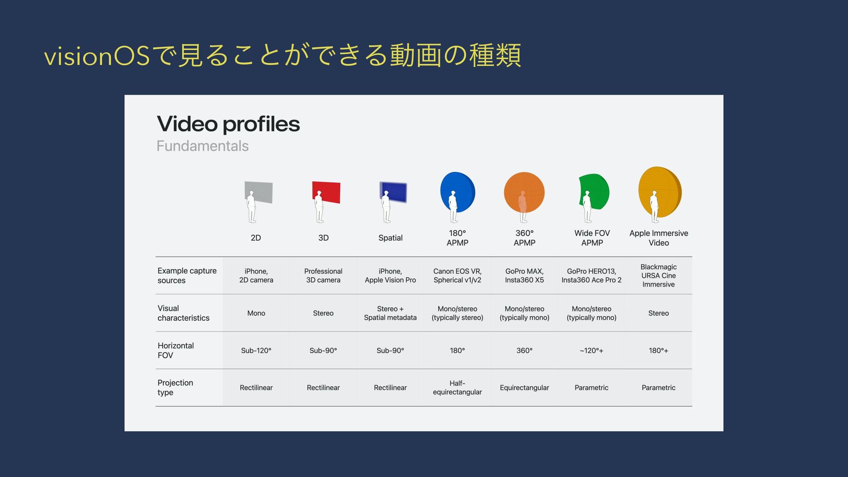Screen dimensions: 848x477
Task: Click the 'Mono' visual characteristics cell
Action: pos(256,313)
